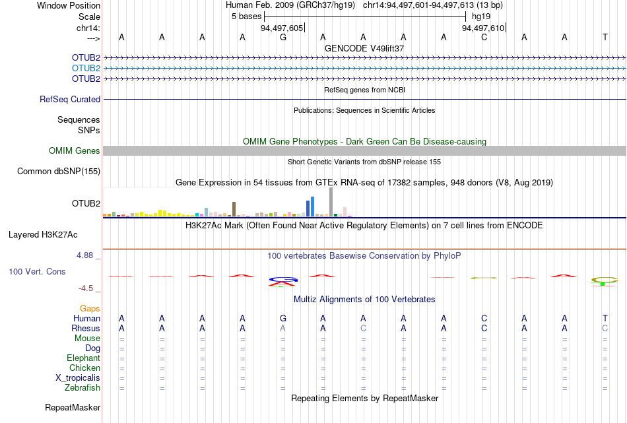Click the 5 bases scale label
Image resolution: width=627 pixels, height=423 pixels.
pos(246,16)
